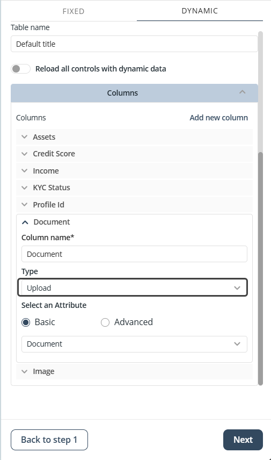Viewport: 271px width, 460px height.
Task: Expand the Credit Score column chevron
Action: click(x=25, y=154)
